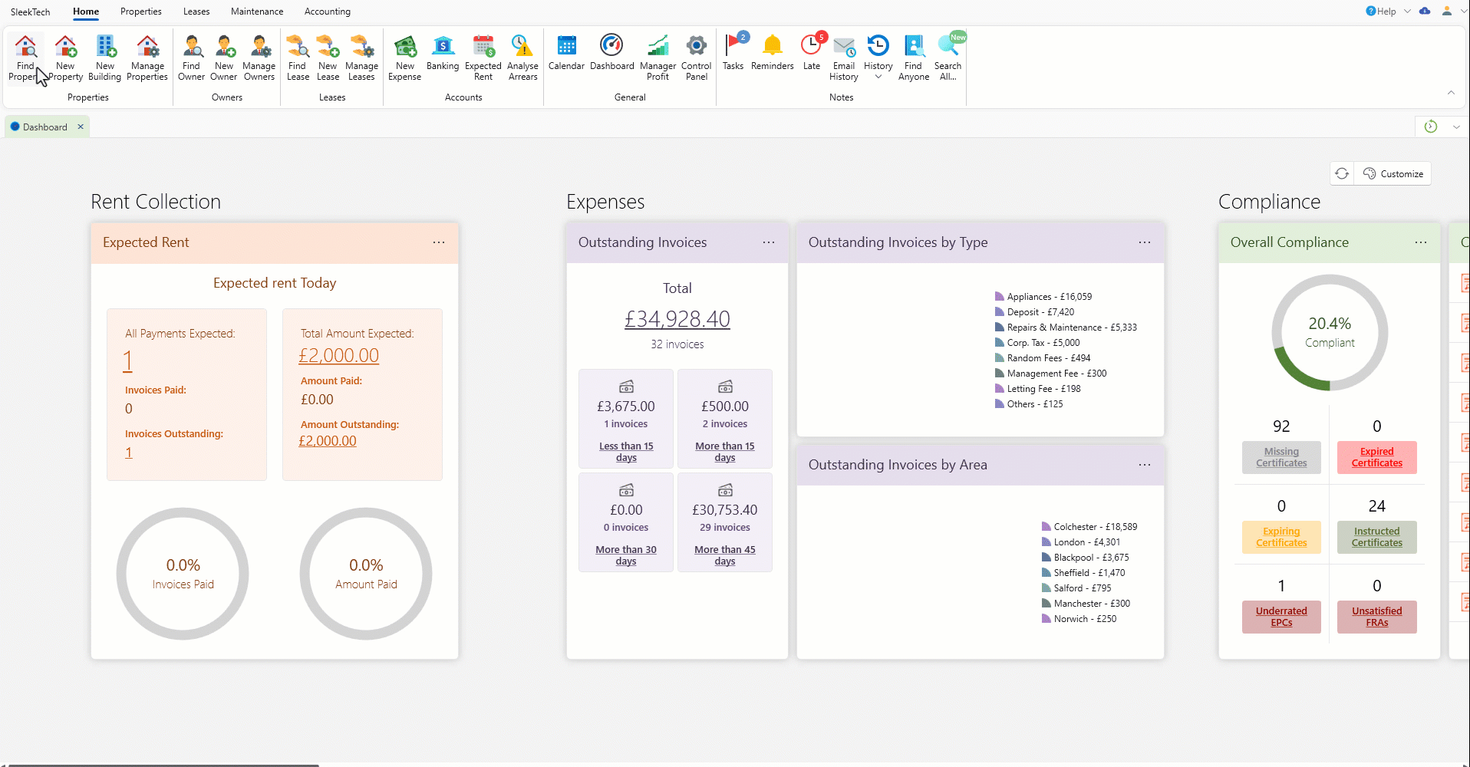The image size is (1470, 767).
Task: Switch to the Maintenance ribbon tab
Action: click(257, 12)
